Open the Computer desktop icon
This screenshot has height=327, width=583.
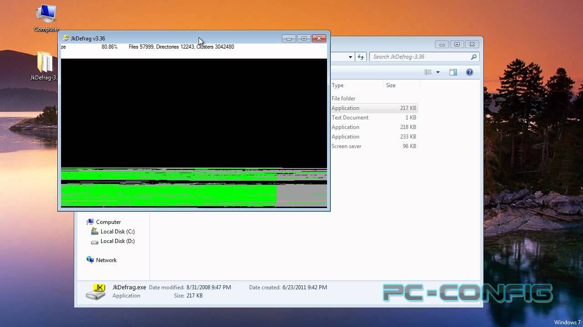click(x=46, y=18)
